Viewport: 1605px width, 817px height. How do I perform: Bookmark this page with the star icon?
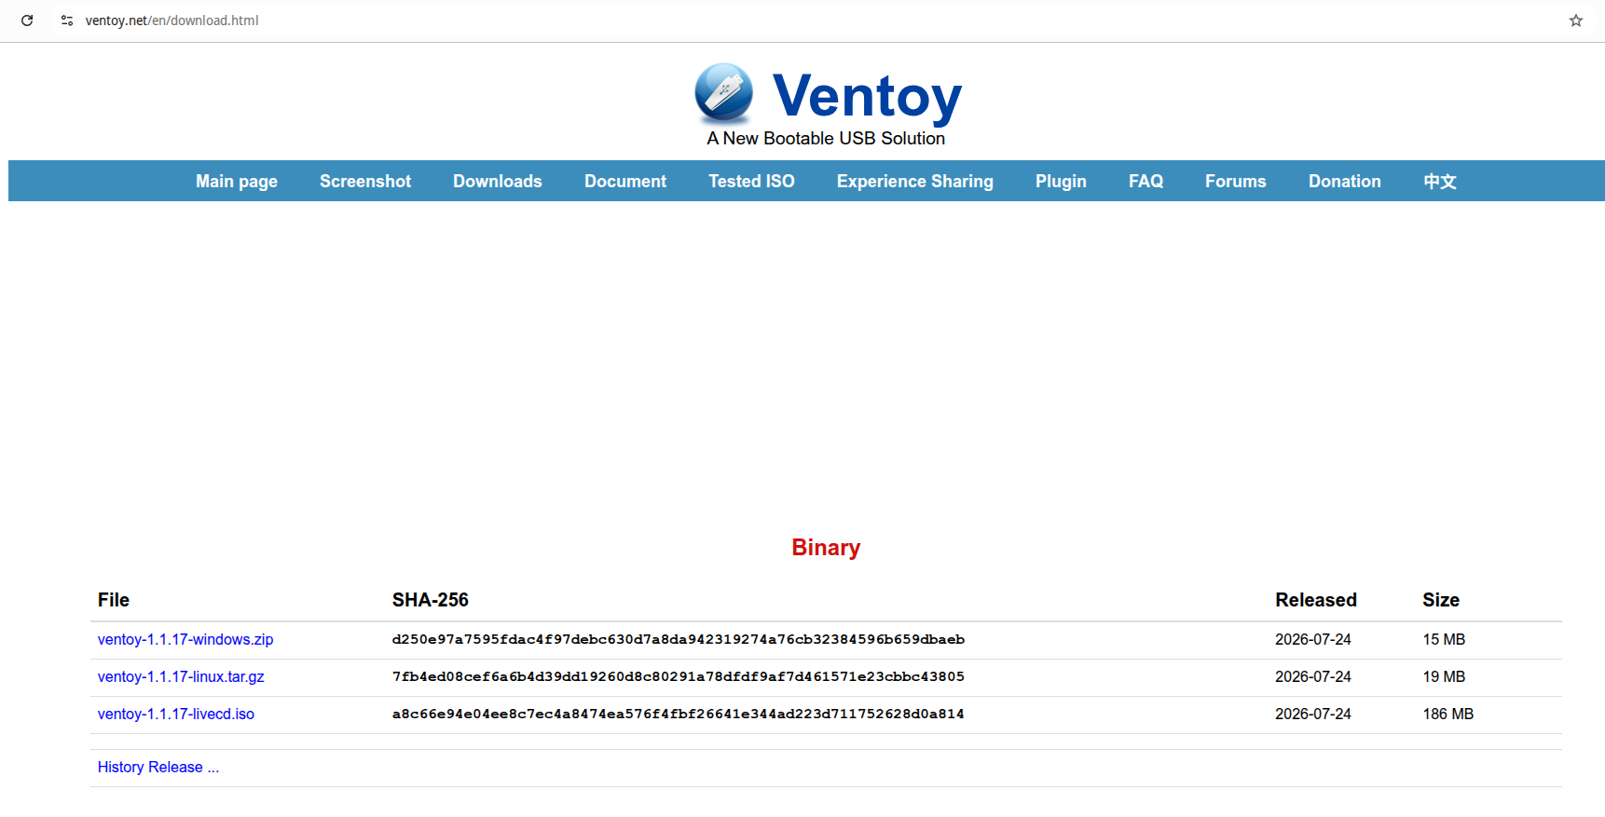[x=1576, y=20]
